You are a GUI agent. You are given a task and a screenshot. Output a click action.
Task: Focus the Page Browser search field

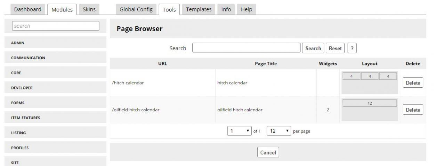coord(246,48)
